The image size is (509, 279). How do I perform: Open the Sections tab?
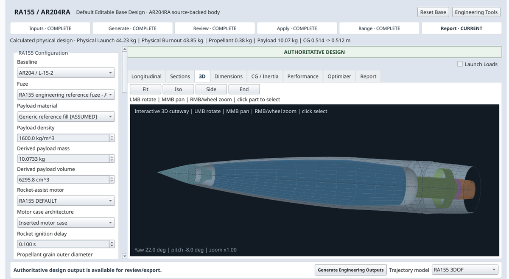[x=180, y=76]
